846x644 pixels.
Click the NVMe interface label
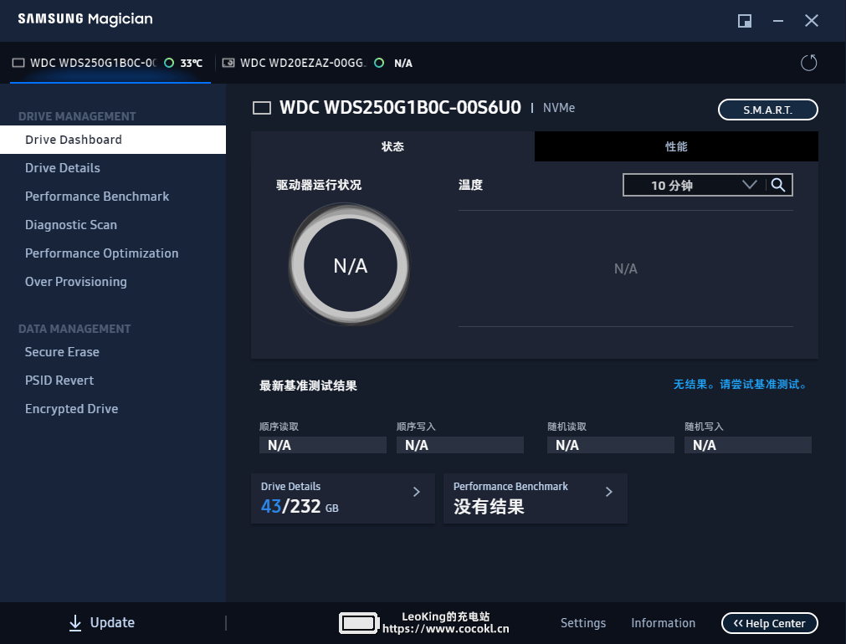[x=559, y=108]
